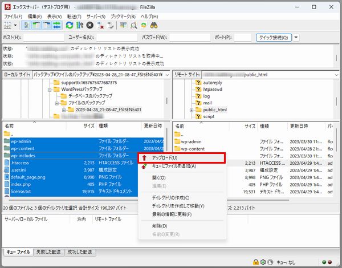This screenshot has height=268, width=342.
Task: Toggle transfer queue display icon
Action: 57,26
